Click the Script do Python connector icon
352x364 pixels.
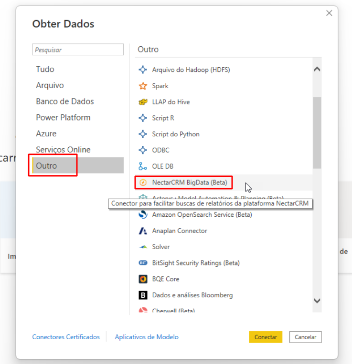point(143,134)
